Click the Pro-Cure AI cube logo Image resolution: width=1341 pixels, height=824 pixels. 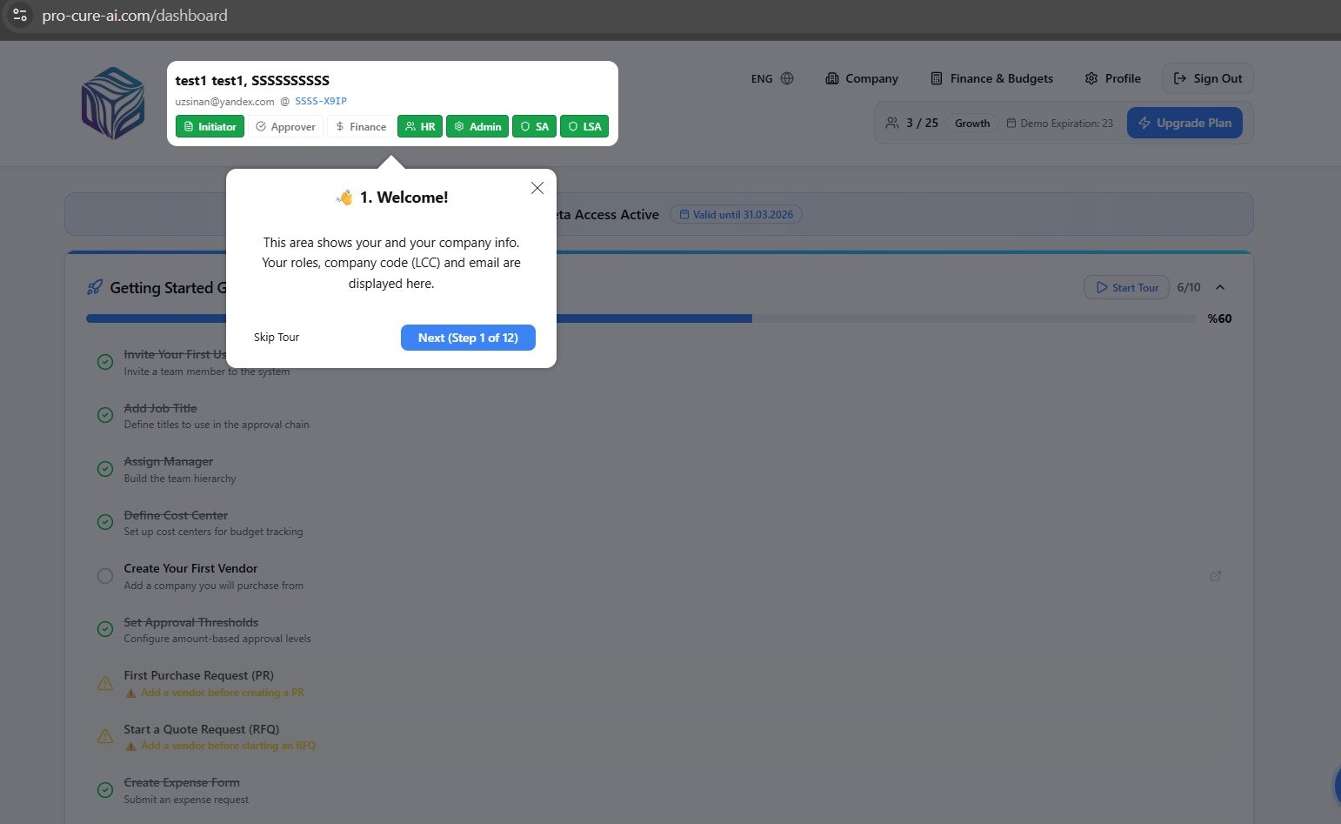pyautogui.click(x=113, y=104)
